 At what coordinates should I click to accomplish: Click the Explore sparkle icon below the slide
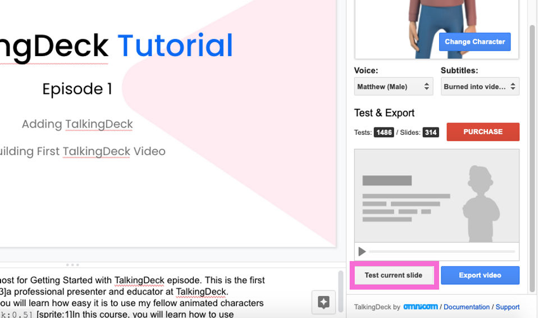pyautogui.click(x=323, y=302)
